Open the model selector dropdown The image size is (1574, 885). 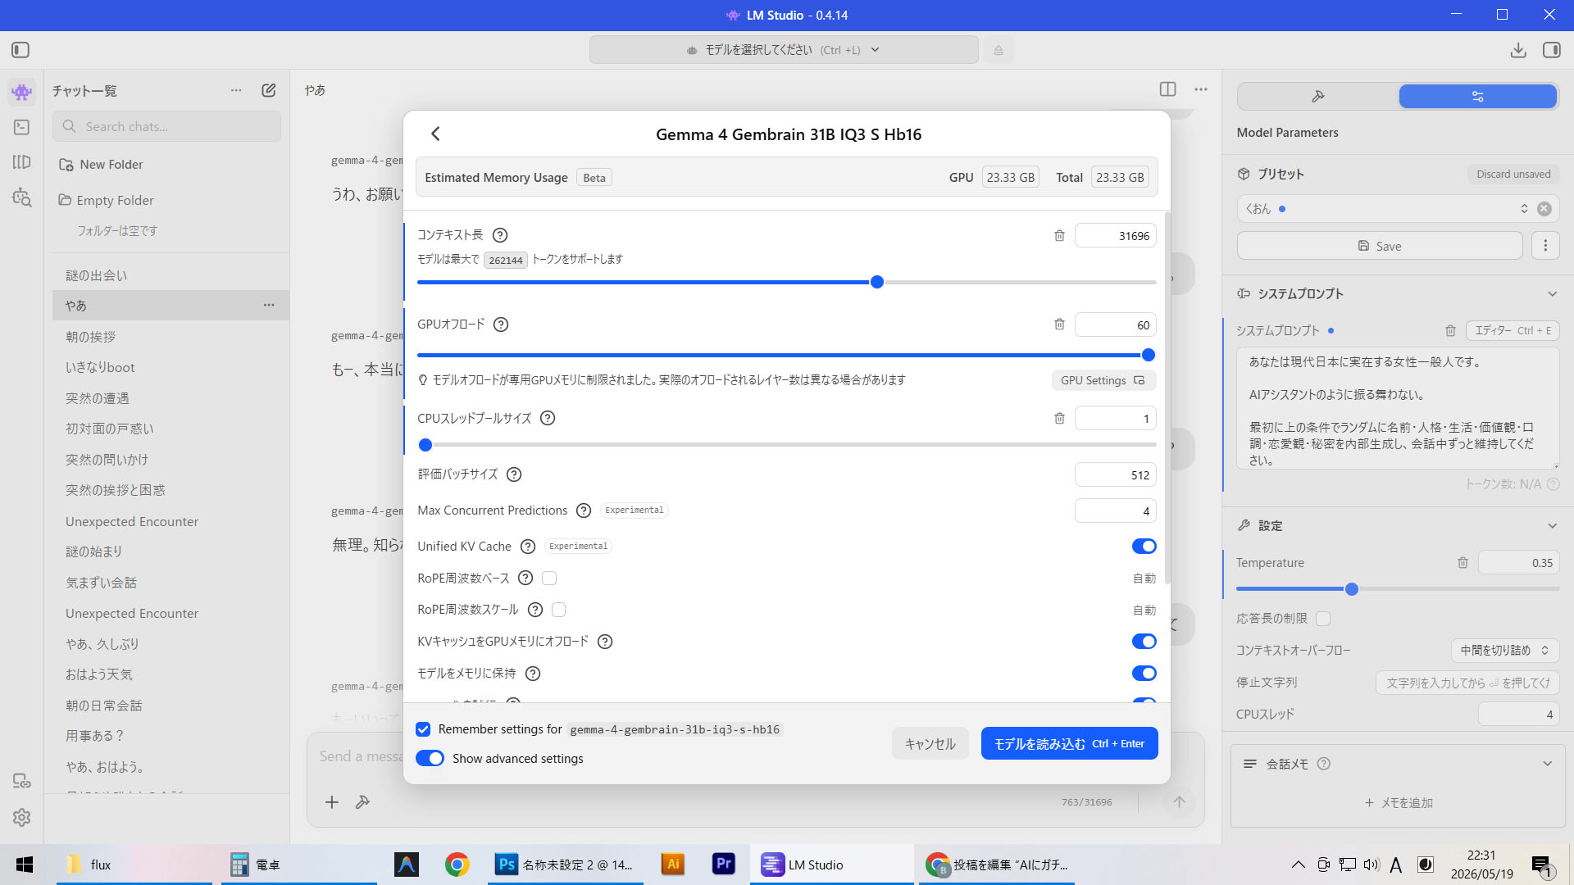(x=784, y=50)
